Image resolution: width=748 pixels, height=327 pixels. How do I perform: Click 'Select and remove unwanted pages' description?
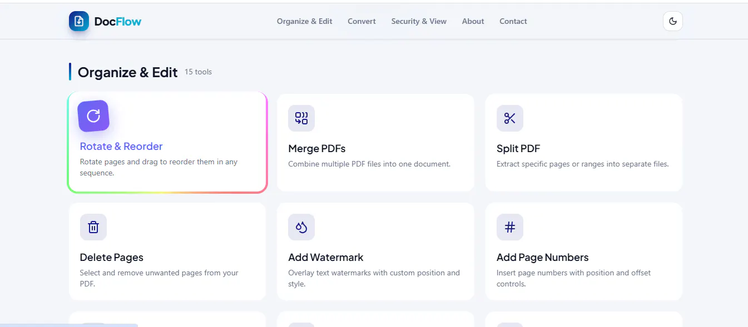pyautogui.click(x=159, y=278)
